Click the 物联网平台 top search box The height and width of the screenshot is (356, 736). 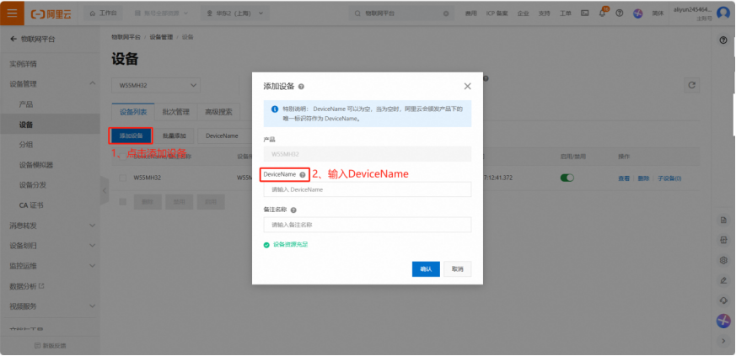[x=403, y=13]
